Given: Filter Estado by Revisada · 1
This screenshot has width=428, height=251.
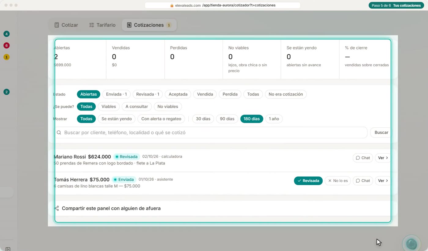Looking at the screenshot, I should pos(148,94).
